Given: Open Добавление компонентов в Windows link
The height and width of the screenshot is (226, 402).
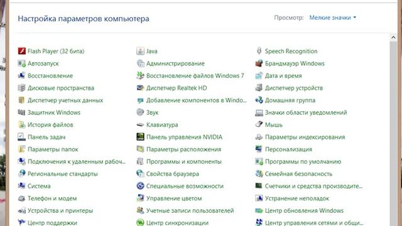Looking at the screenshot, I should coord(196,100).
